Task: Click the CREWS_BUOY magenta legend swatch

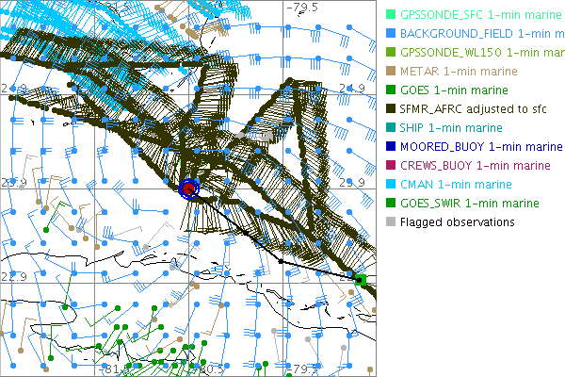Action: 391,166
